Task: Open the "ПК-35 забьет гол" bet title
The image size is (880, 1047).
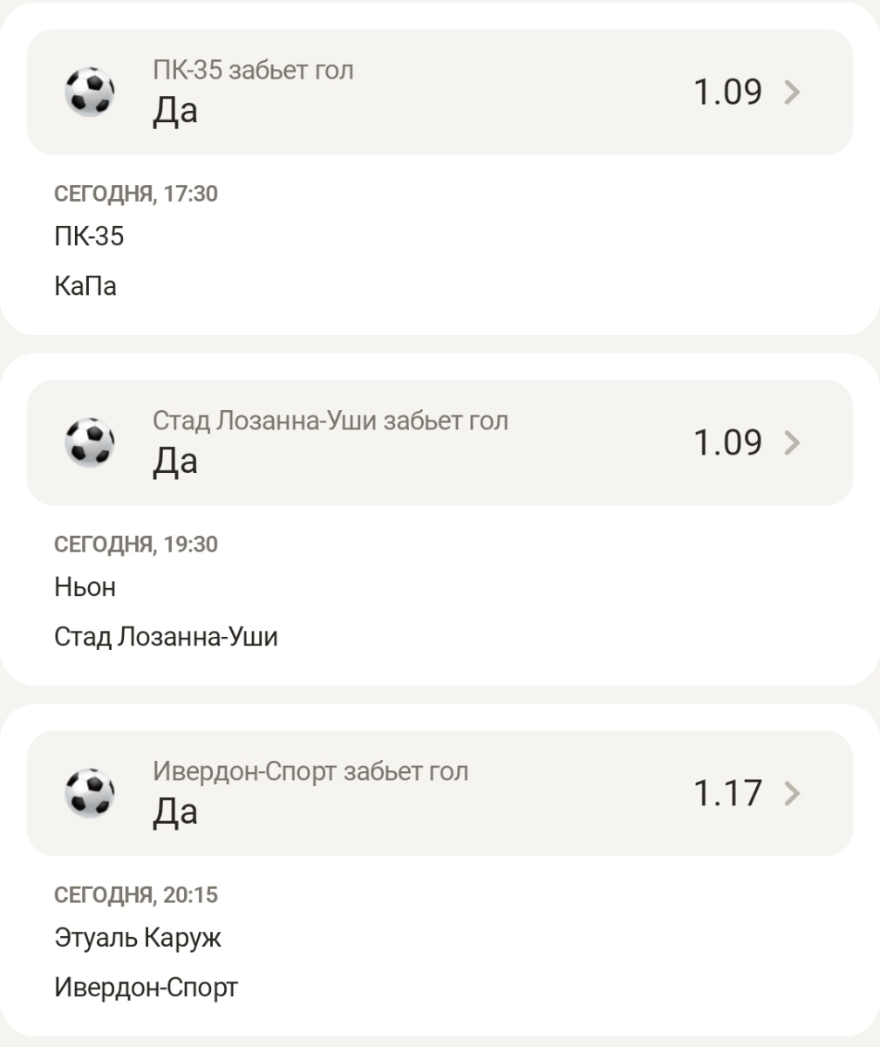Action: pos(253,70)
